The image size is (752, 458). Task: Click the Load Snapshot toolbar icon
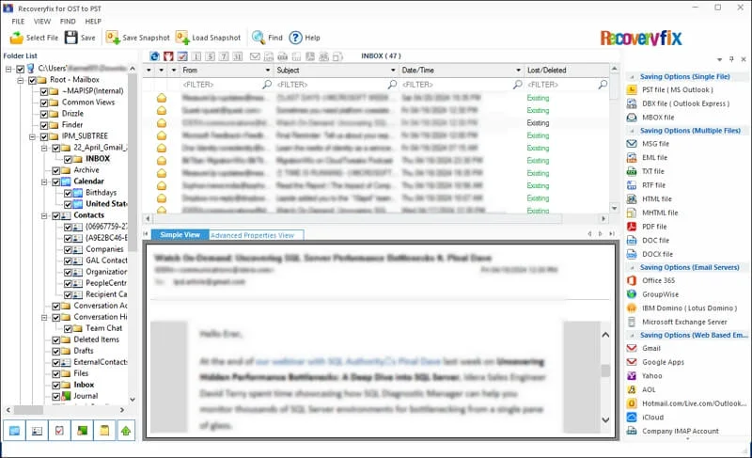(x=182, y=38)
